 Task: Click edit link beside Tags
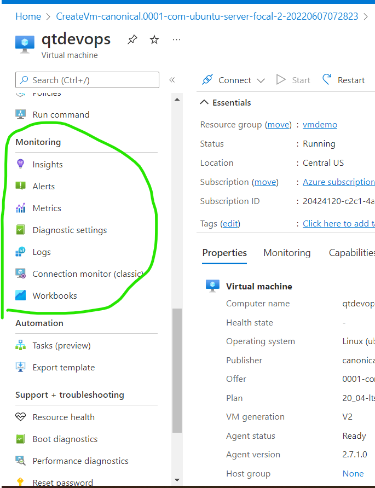(x=230, y=223)
